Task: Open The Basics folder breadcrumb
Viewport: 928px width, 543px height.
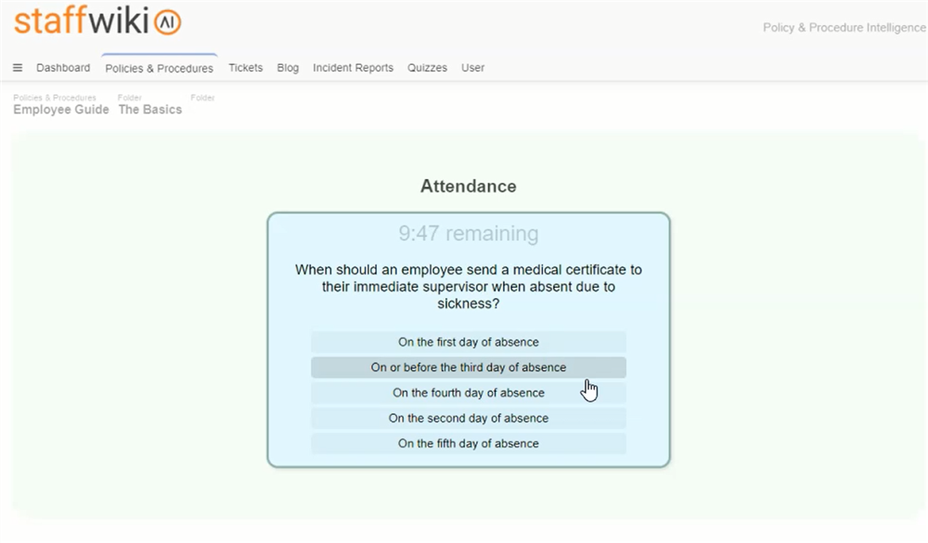Action: (x=150, y=110)
